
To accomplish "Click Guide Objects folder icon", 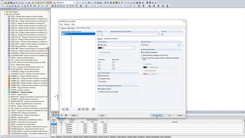I will [x=7, y=12].
